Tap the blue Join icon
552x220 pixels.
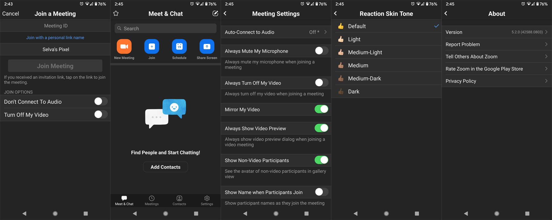tap(152, 46)
